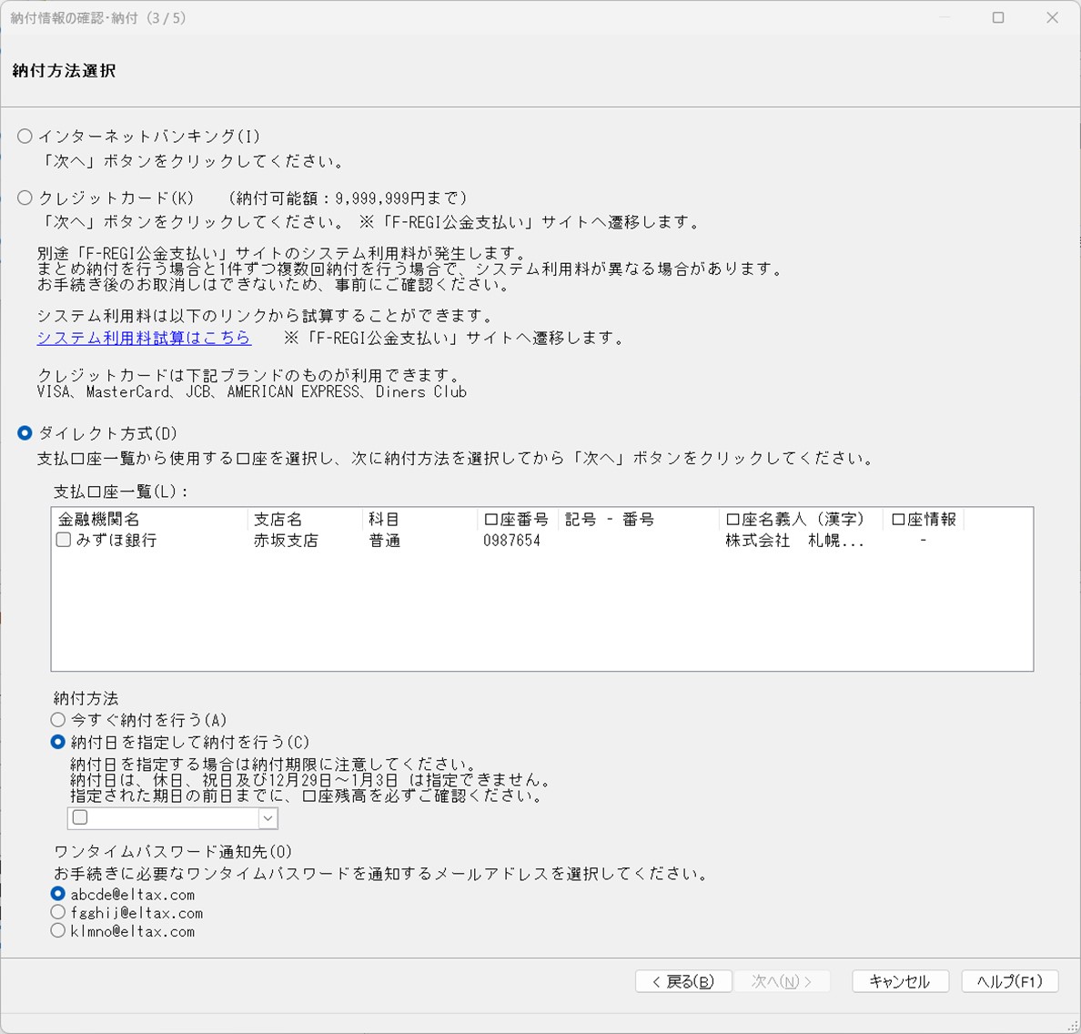Viewport: 1081px width, 1034px height.
Task: Go back with 戻る(B) button
Action: point(683,981)
